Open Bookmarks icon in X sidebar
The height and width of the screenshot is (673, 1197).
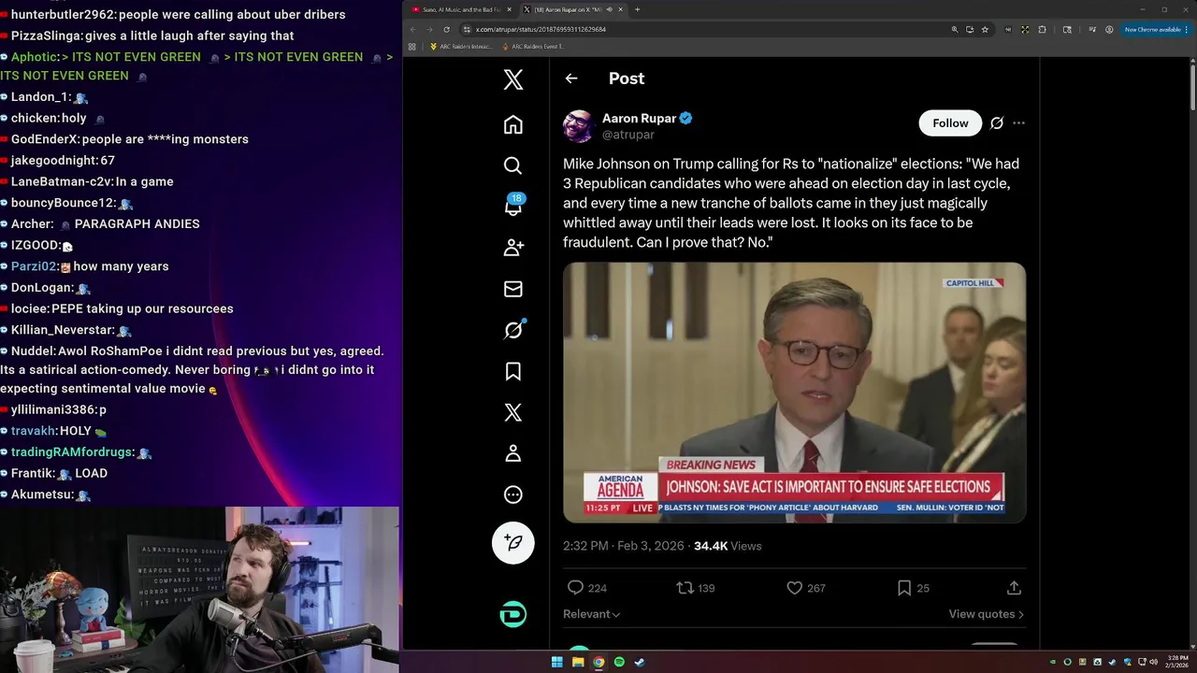pyautogui.click(x=513, y=371)
